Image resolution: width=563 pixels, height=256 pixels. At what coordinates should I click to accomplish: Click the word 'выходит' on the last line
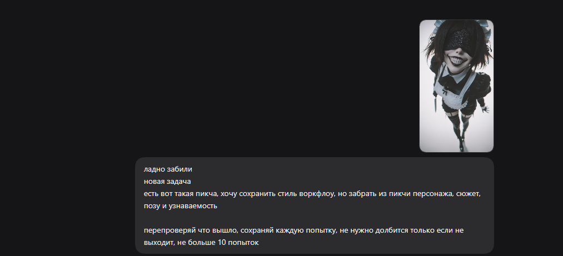point(160,242)
